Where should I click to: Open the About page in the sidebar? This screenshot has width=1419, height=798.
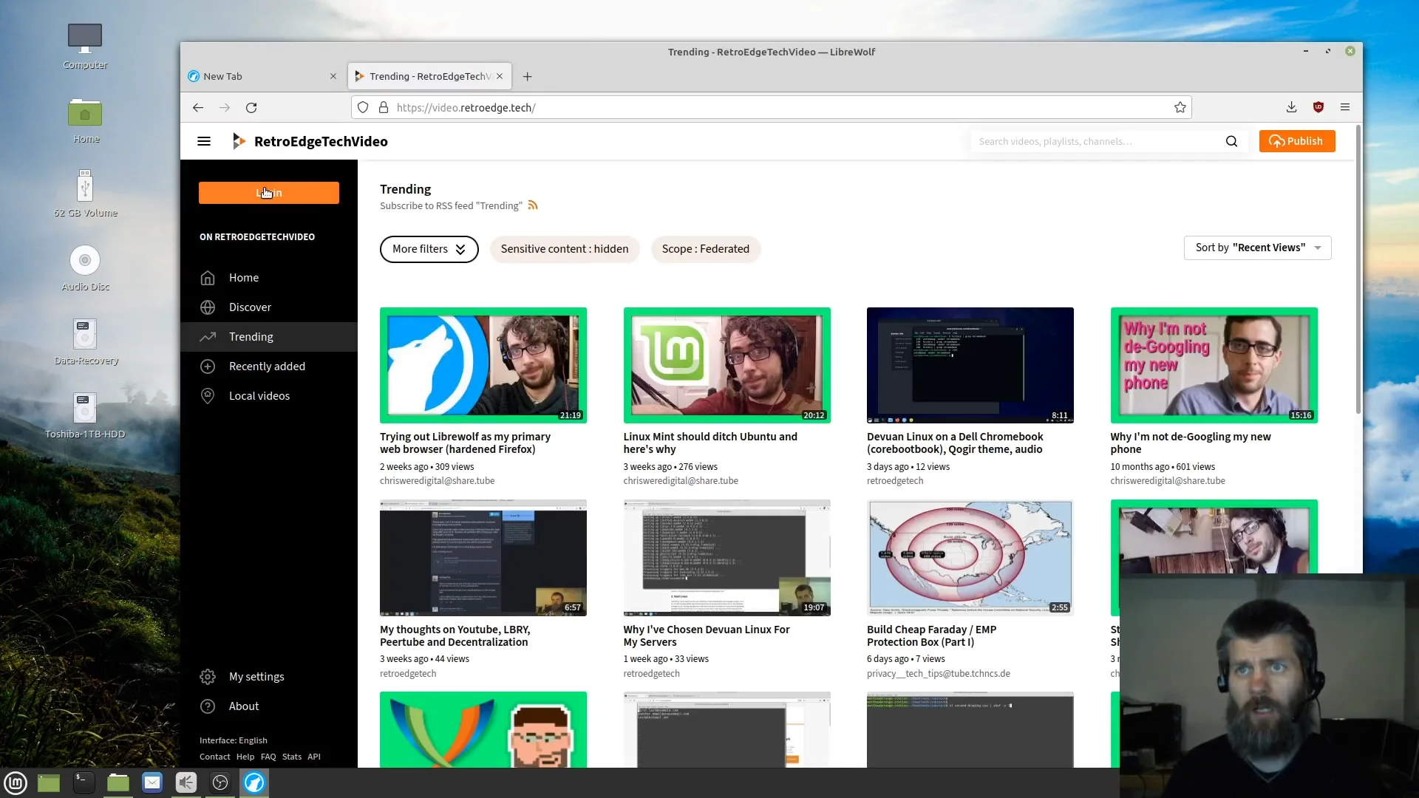tap(269, 706)
